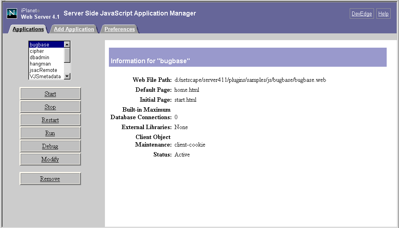Image resolution: width=399 pixels, height=228 pixels.
Task: Select cipher in the application list
Action: click(x=46, y=51)
